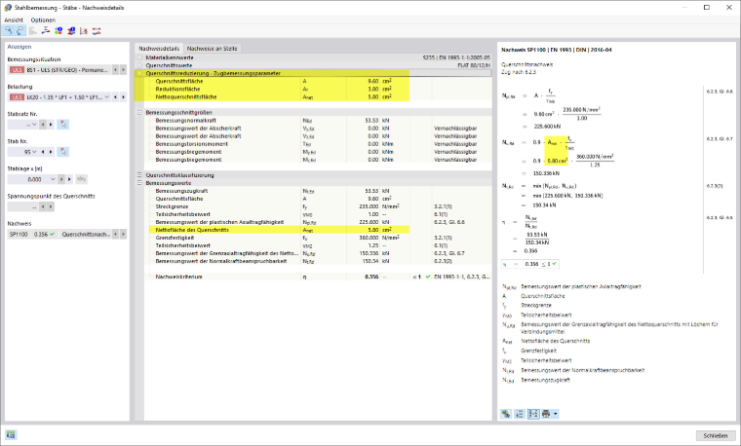
Task: Step to next Stablage x with right arrow
Action: (69, 179)
